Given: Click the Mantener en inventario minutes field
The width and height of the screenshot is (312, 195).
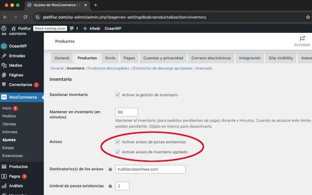Looking at the screenshot, I should click(x=126, y=112).
